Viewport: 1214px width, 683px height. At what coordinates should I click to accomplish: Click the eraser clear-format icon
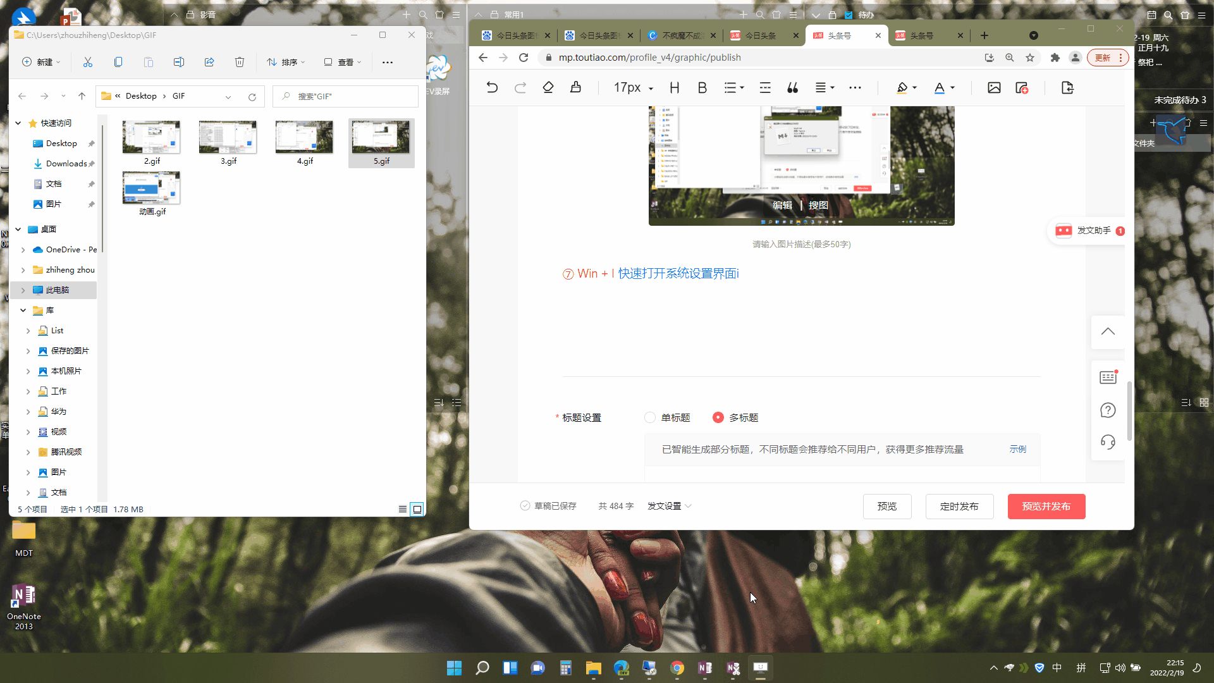click(548, 88)
